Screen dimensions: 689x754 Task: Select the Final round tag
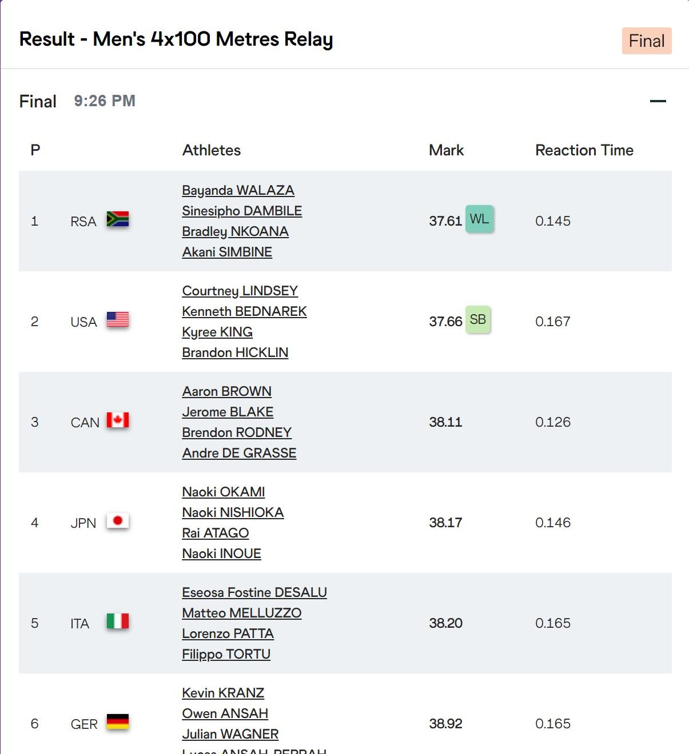(x=647, y=41)
